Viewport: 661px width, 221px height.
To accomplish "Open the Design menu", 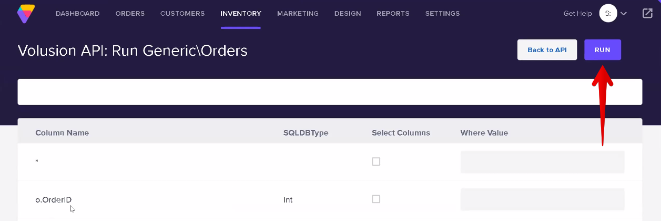I will click(x=348, y=14).
